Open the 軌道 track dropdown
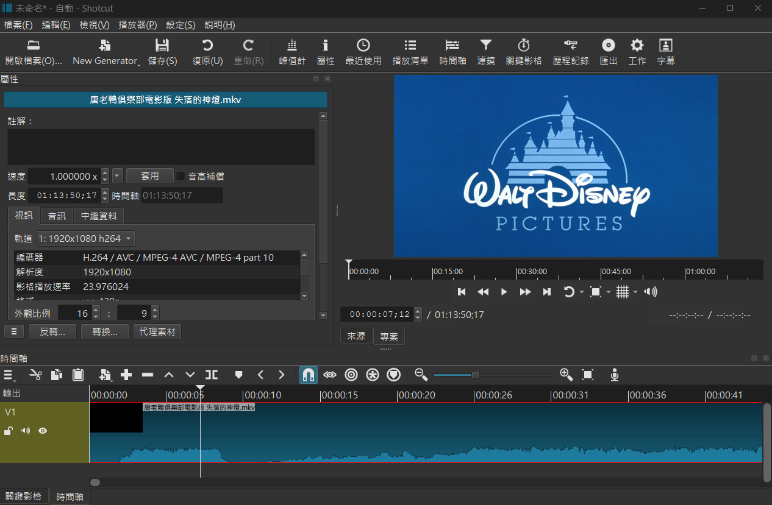The image size is (772, 505). click(x=86, y=238)
